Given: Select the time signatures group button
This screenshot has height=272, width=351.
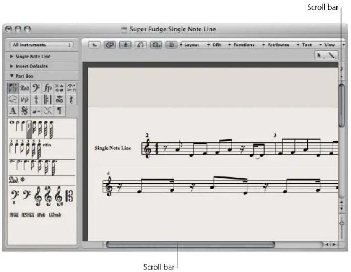Looking at the screenshot, I should (x=36, y=99).
